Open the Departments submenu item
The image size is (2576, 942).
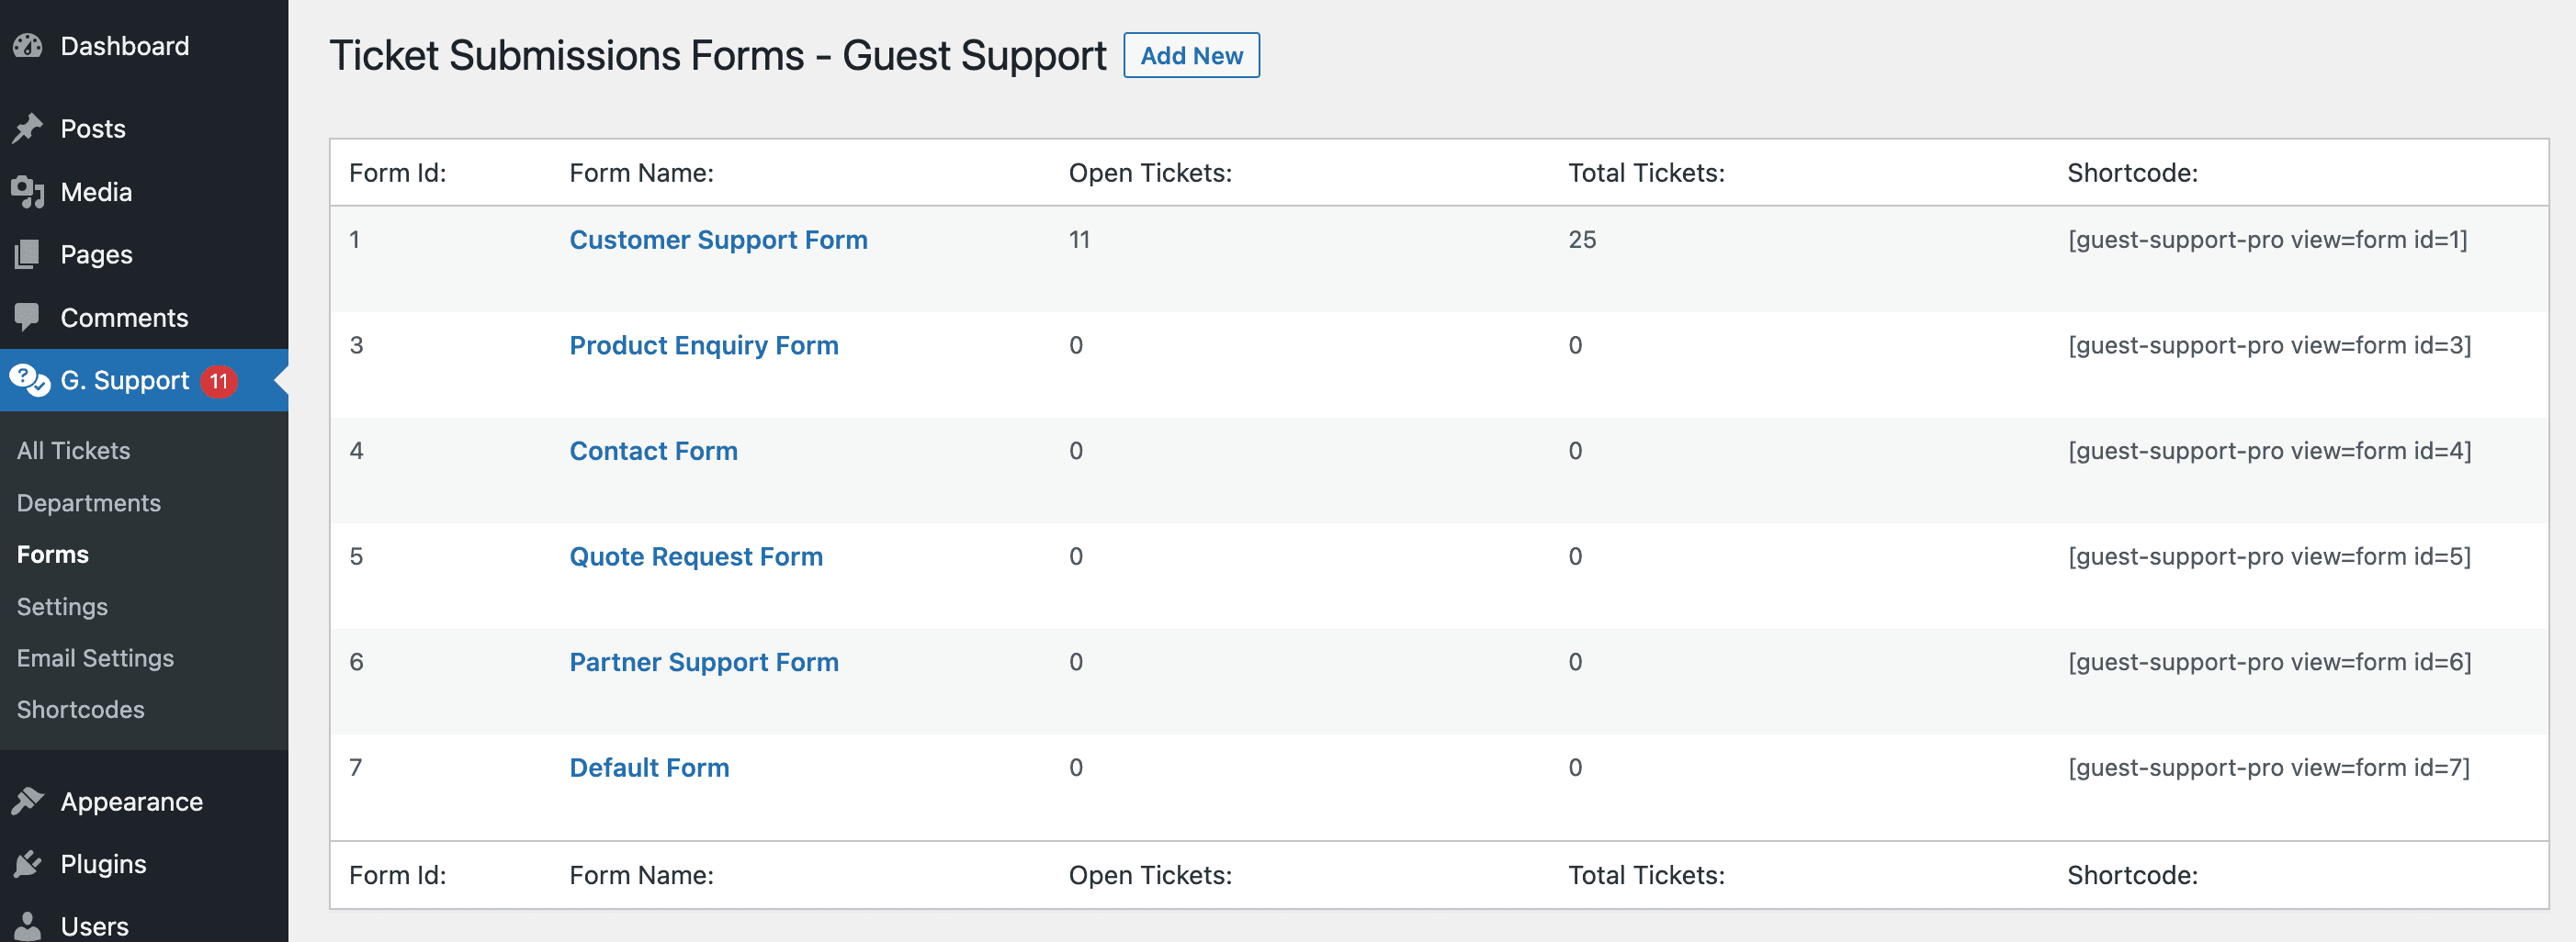(x=89, y=502)
